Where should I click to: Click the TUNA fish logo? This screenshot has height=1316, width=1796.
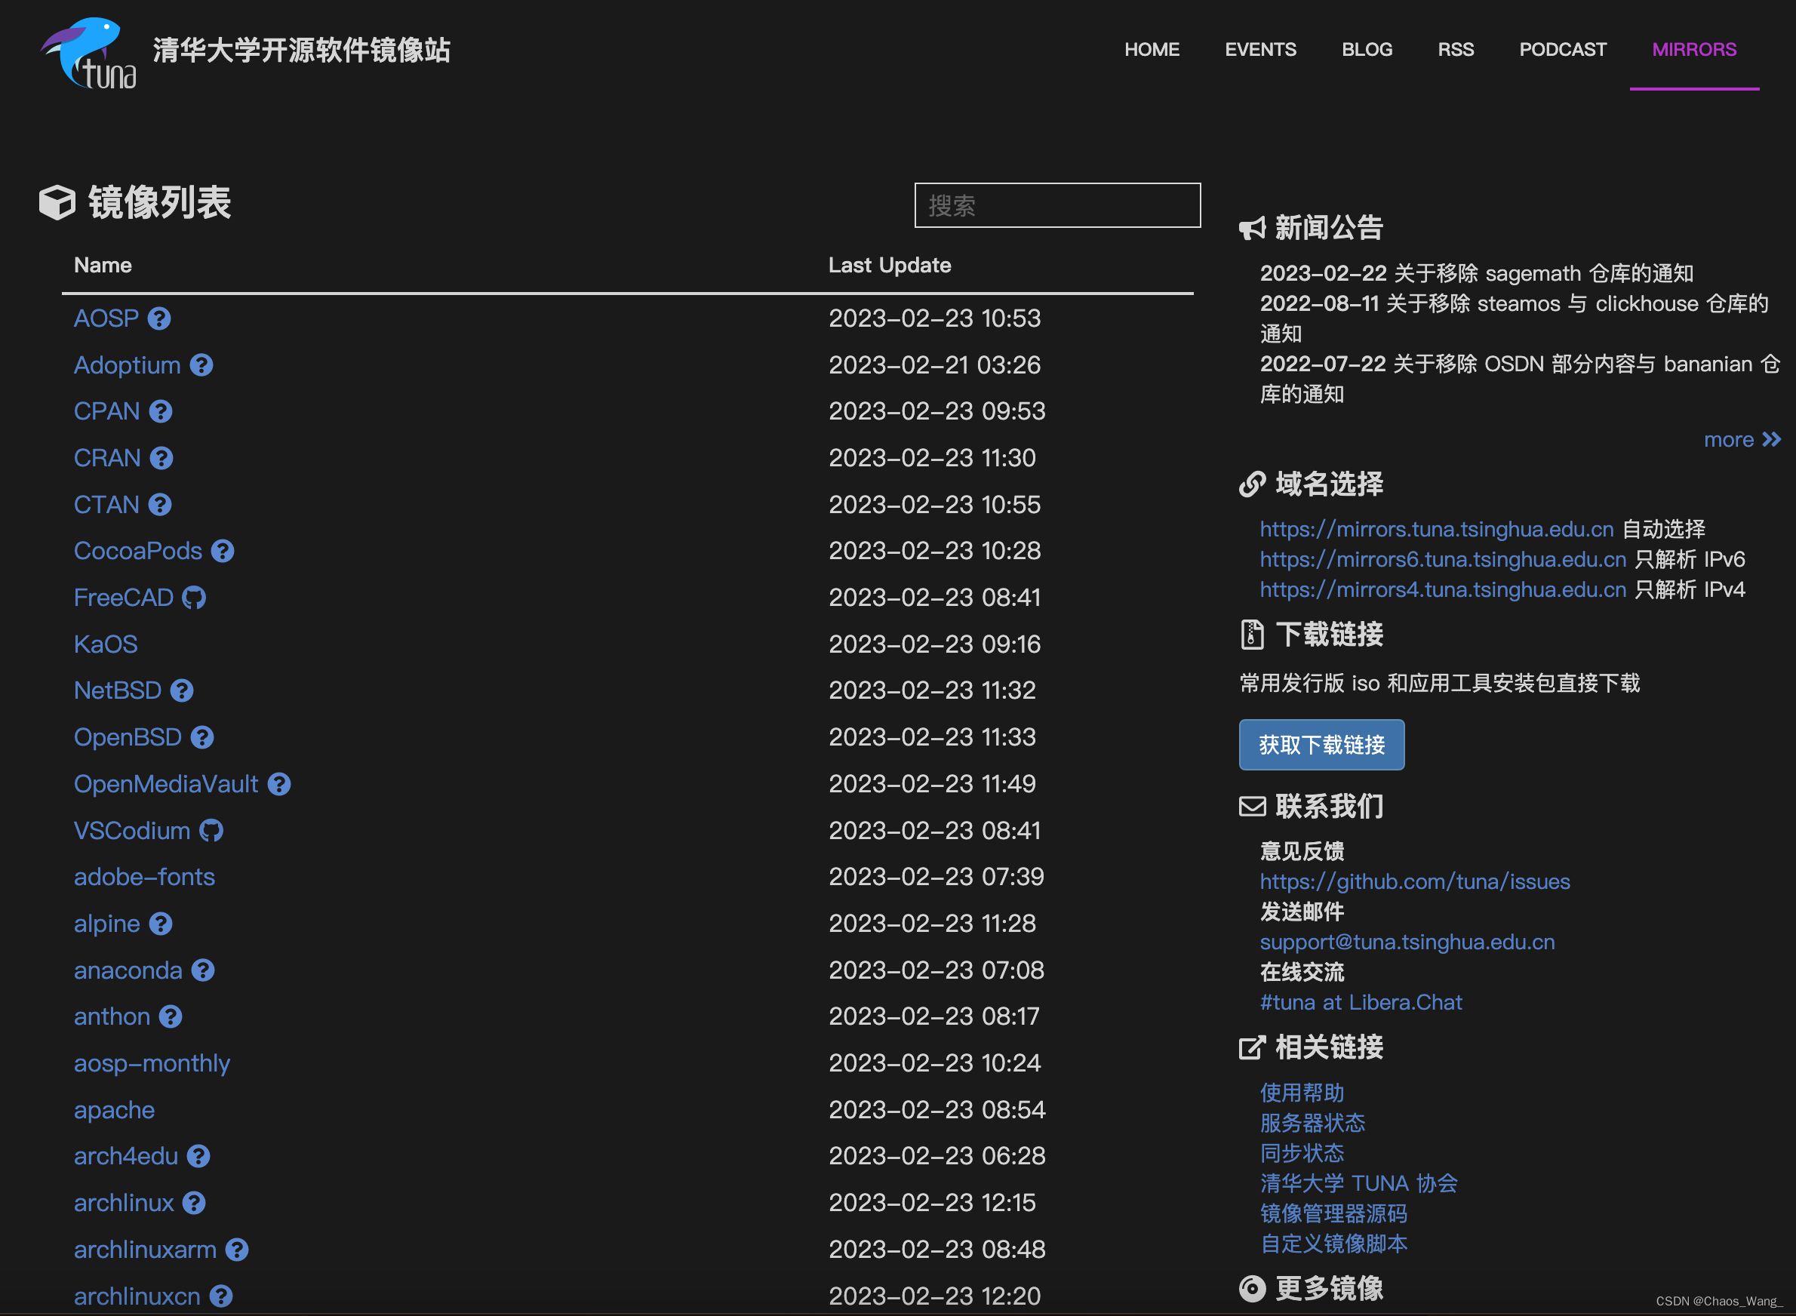point(88,51)
